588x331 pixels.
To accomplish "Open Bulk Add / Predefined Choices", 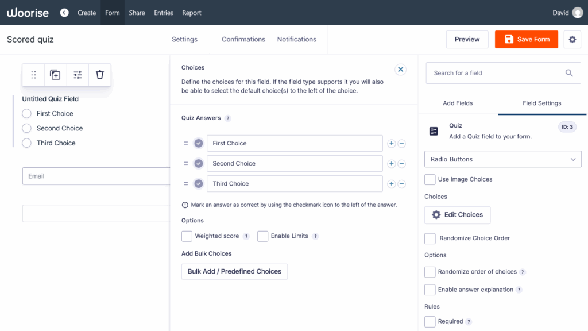I will click(234, 272).
